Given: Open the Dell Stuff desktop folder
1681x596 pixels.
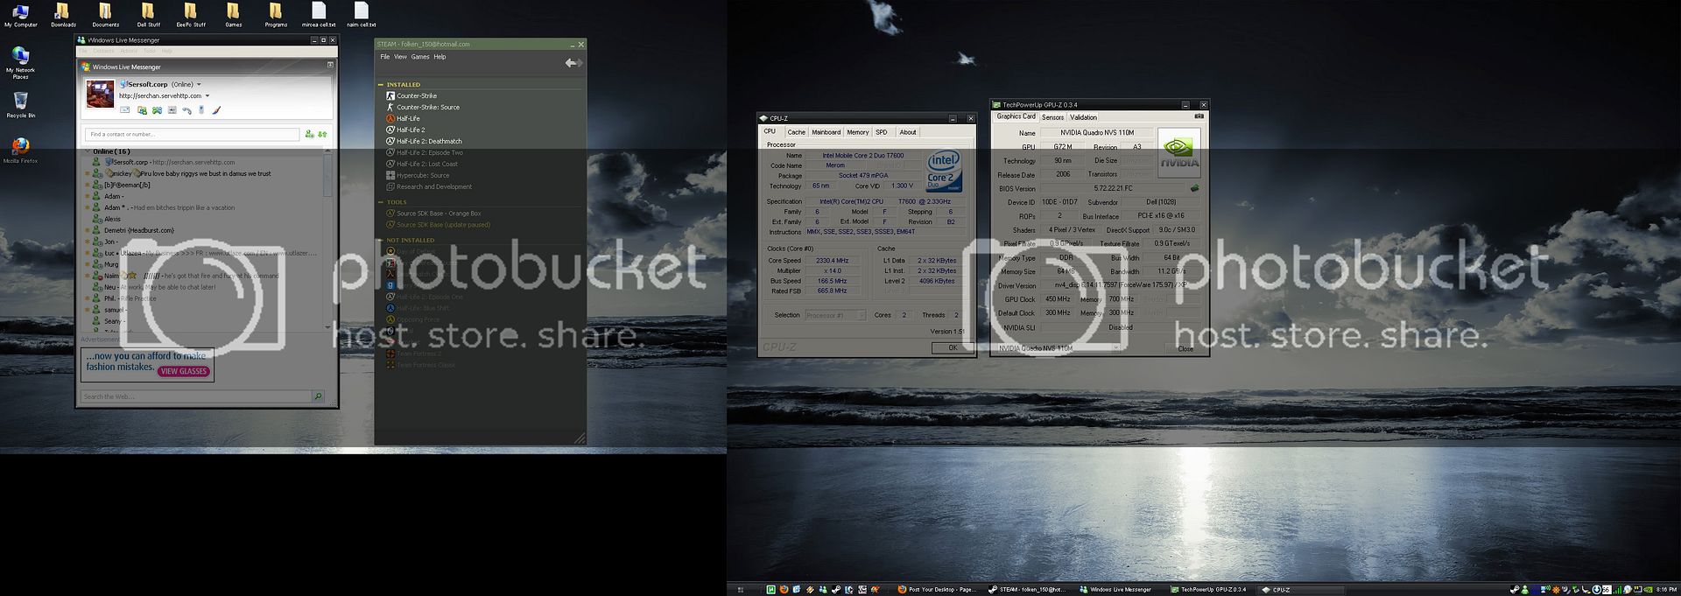Looking at the screenshot, I should pyautogui.click(x=148, y=14).
